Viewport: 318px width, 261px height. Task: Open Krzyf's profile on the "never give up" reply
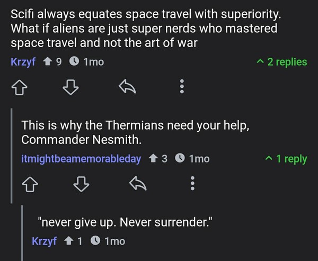[44, 241]
